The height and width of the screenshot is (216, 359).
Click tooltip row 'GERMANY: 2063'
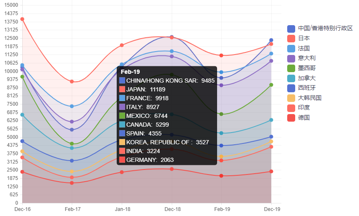[147, 160]
